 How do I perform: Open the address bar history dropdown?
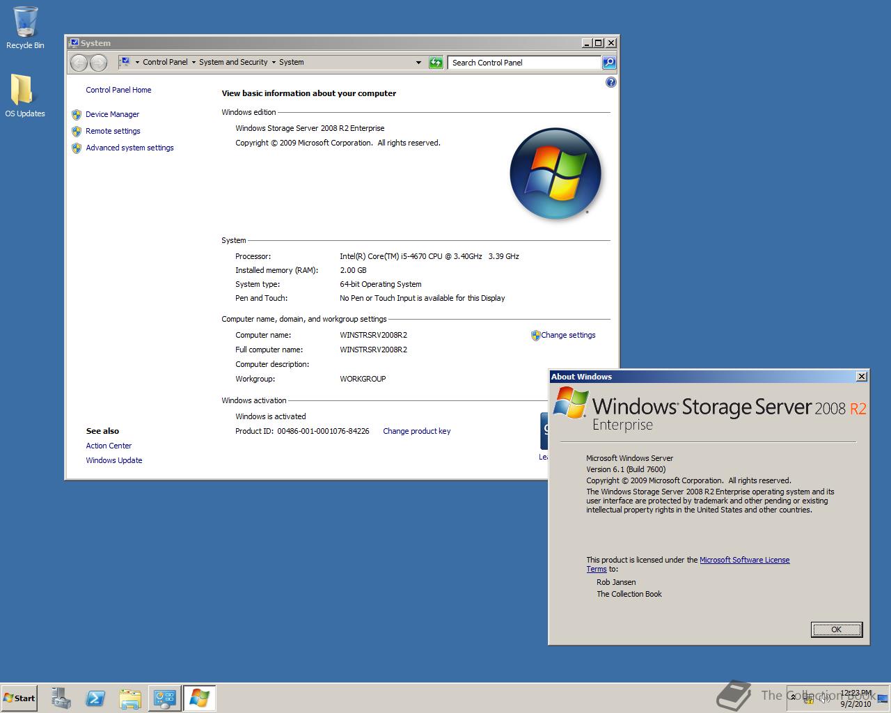pos(418,62)
